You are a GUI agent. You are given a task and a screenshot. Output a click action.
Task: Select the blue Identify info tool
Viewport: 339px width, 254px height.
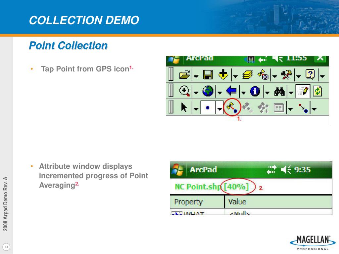(255, 91)
